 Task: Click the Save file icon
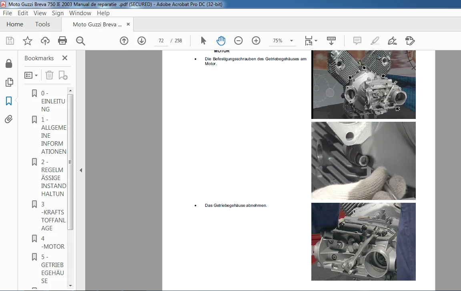(x=10, y=41)
